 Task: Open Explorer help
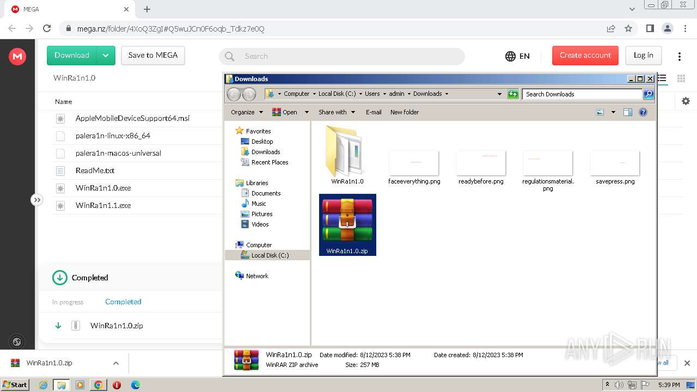tap(643, 112)
